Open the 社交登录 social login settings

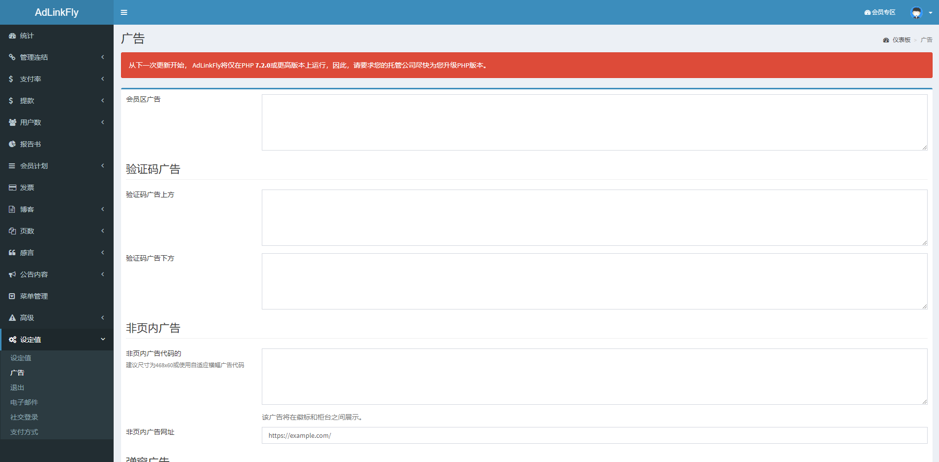click(x=23, y=417)
